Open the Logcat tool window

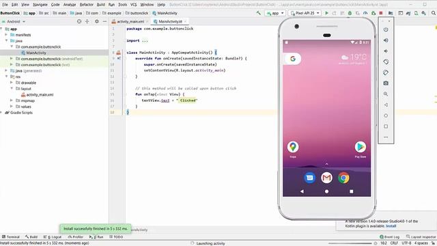coord(53,237)
